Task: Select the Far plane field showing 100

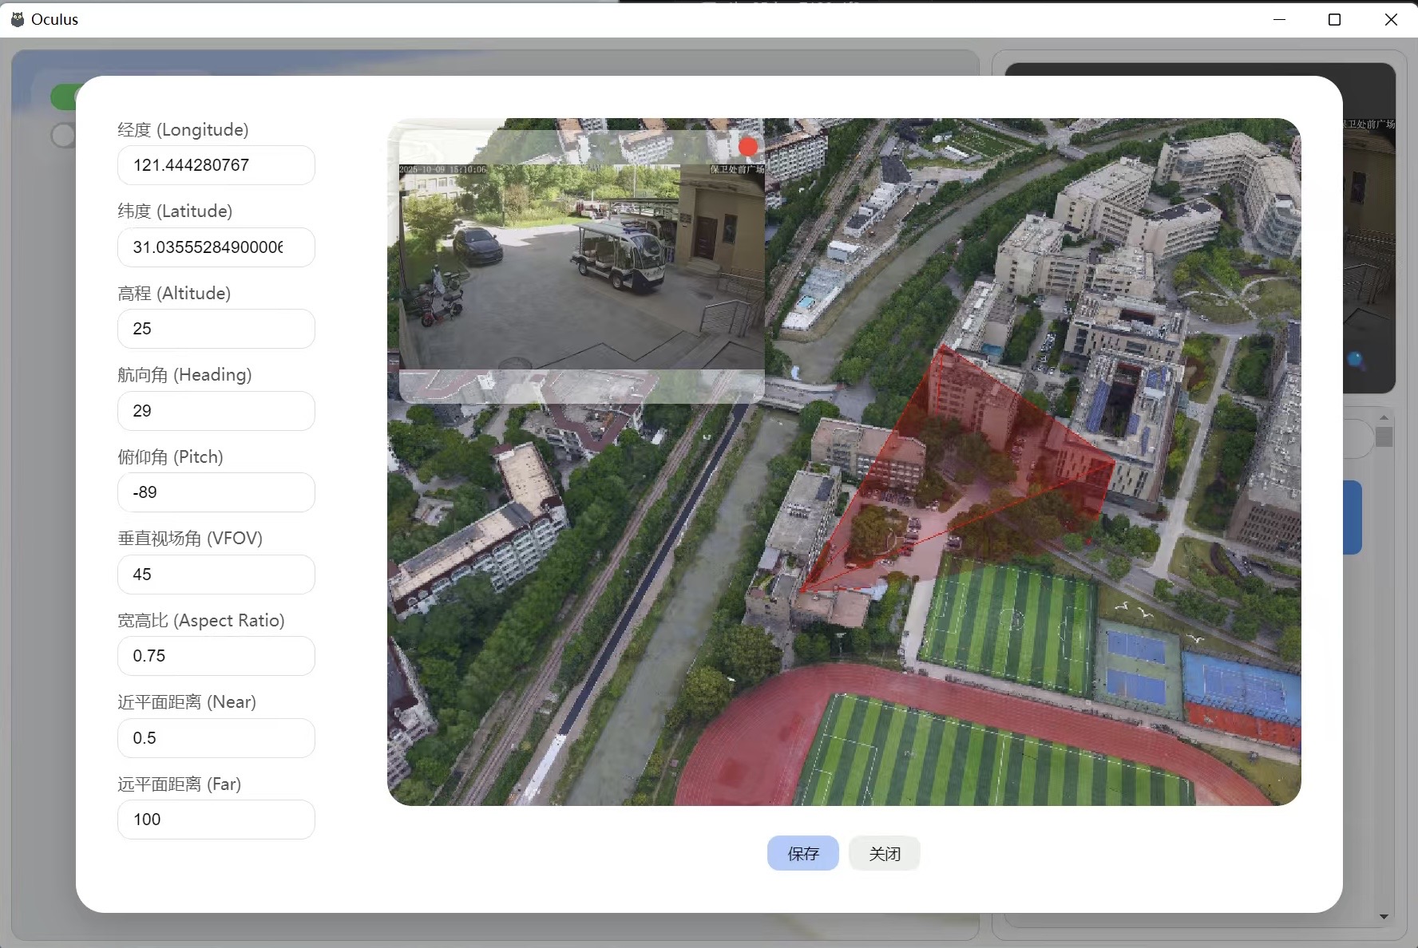Action: [216, 820]
